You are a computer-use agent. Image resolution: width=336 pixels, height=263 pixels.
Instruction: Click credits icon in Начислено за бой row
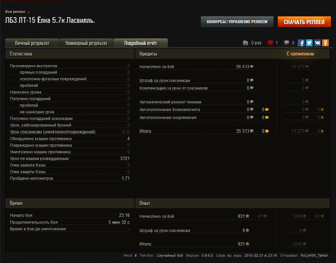252,67
